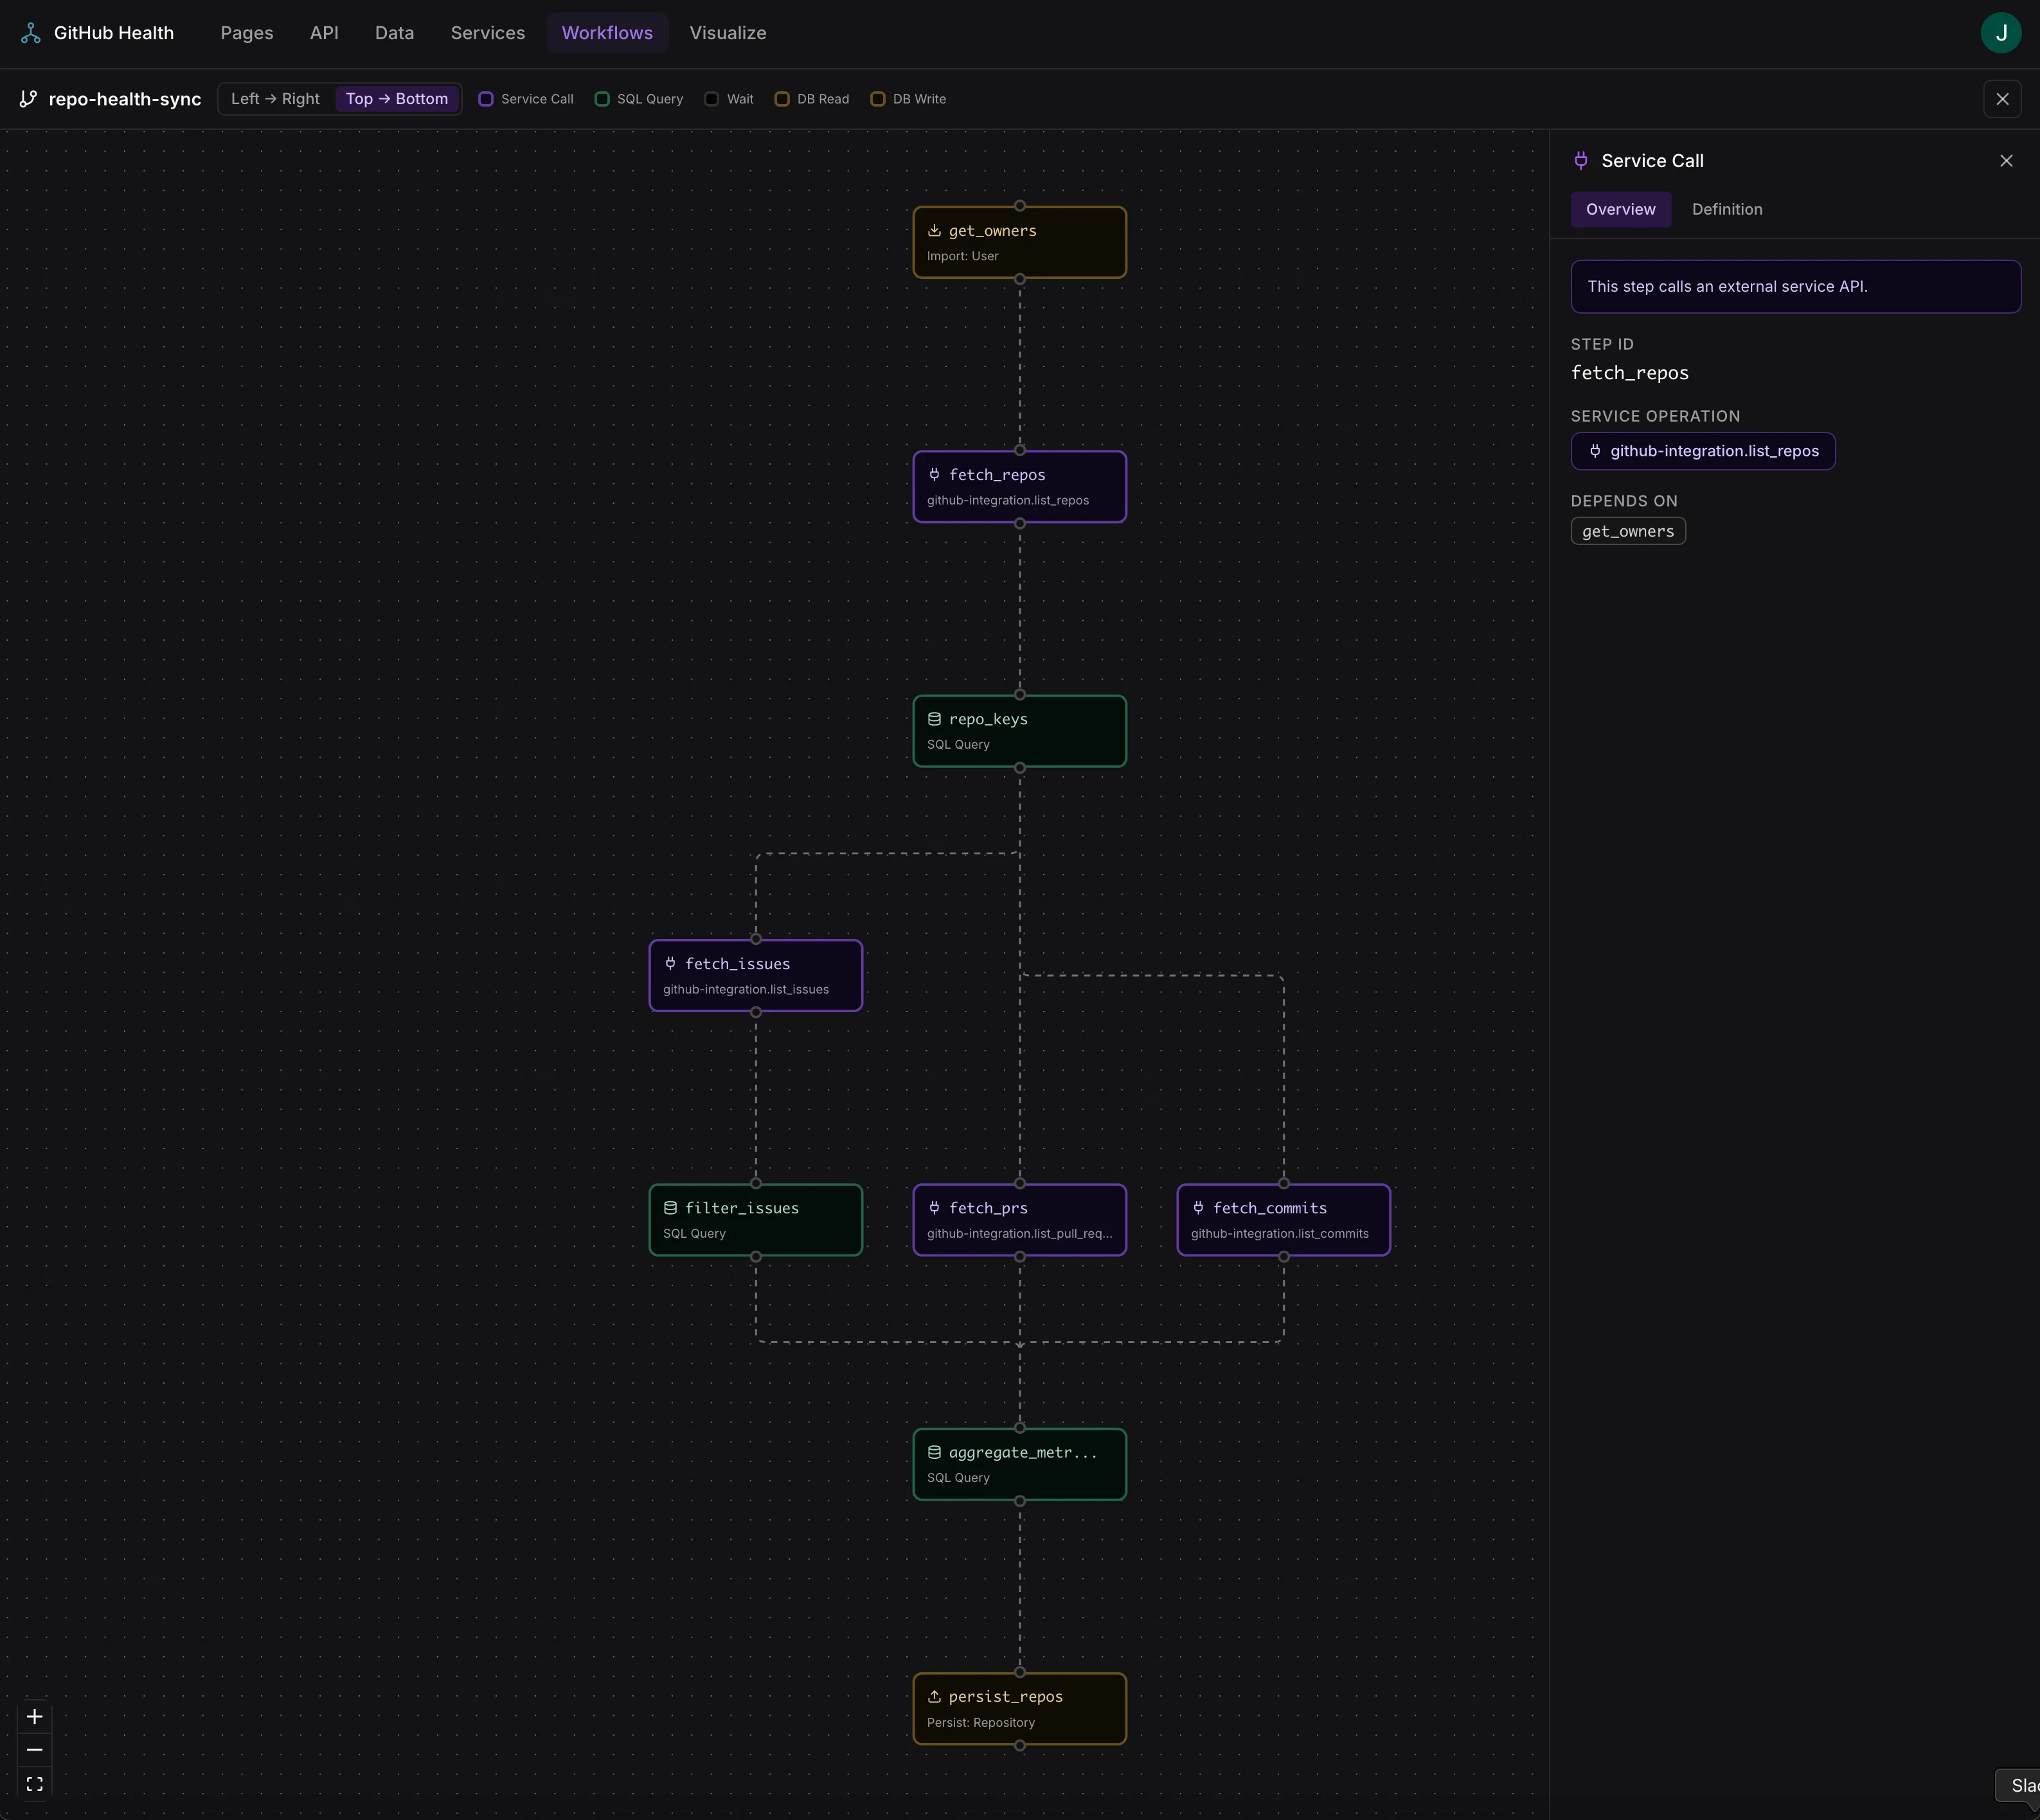Open the Services menu
Image resolution: width=2040 pixels, height=1820 pixels.
point(488,33)
